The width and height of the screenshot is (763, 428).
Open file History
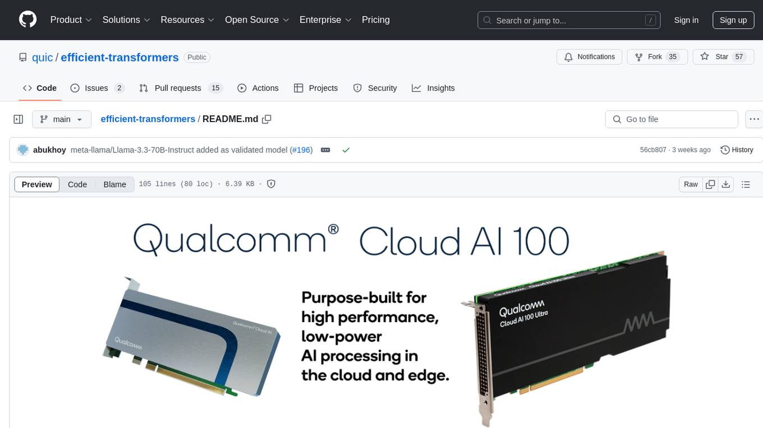point(737,150)
